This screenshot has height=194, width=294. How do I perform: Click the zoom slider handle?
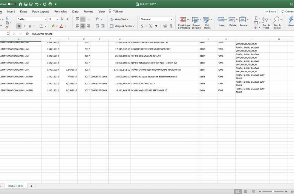(273, 192)
